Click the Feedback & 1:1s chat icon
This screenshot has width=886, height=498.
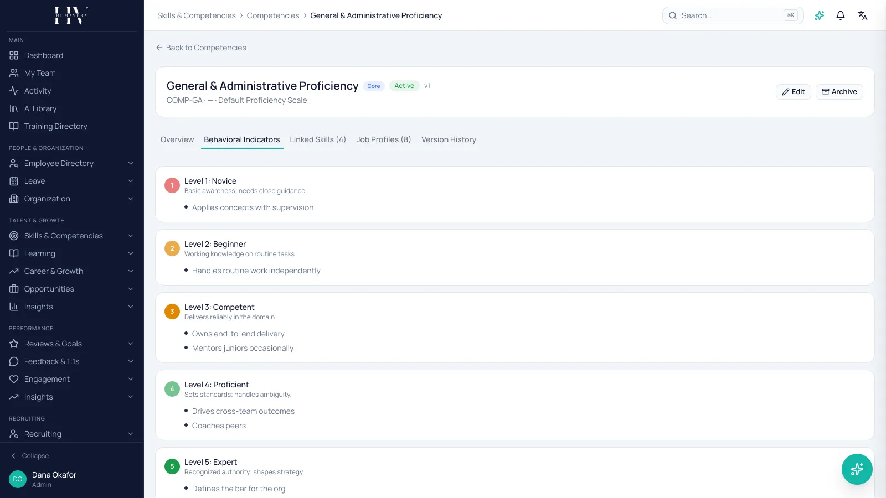click(x=14, y=361)
